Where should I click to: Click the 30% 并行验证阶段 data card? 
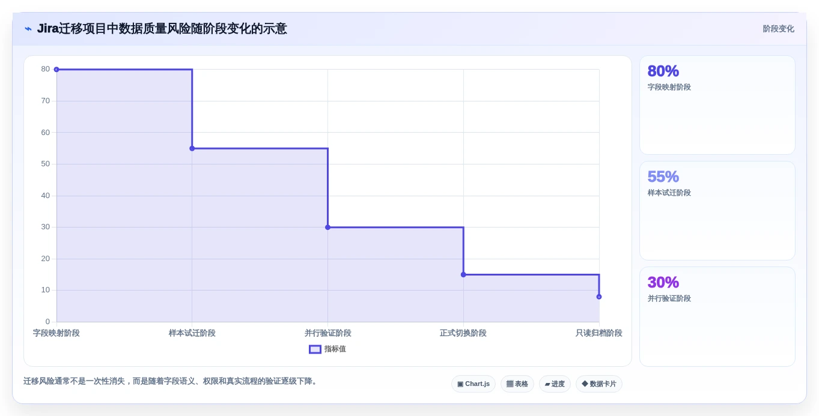coord(717,316)
